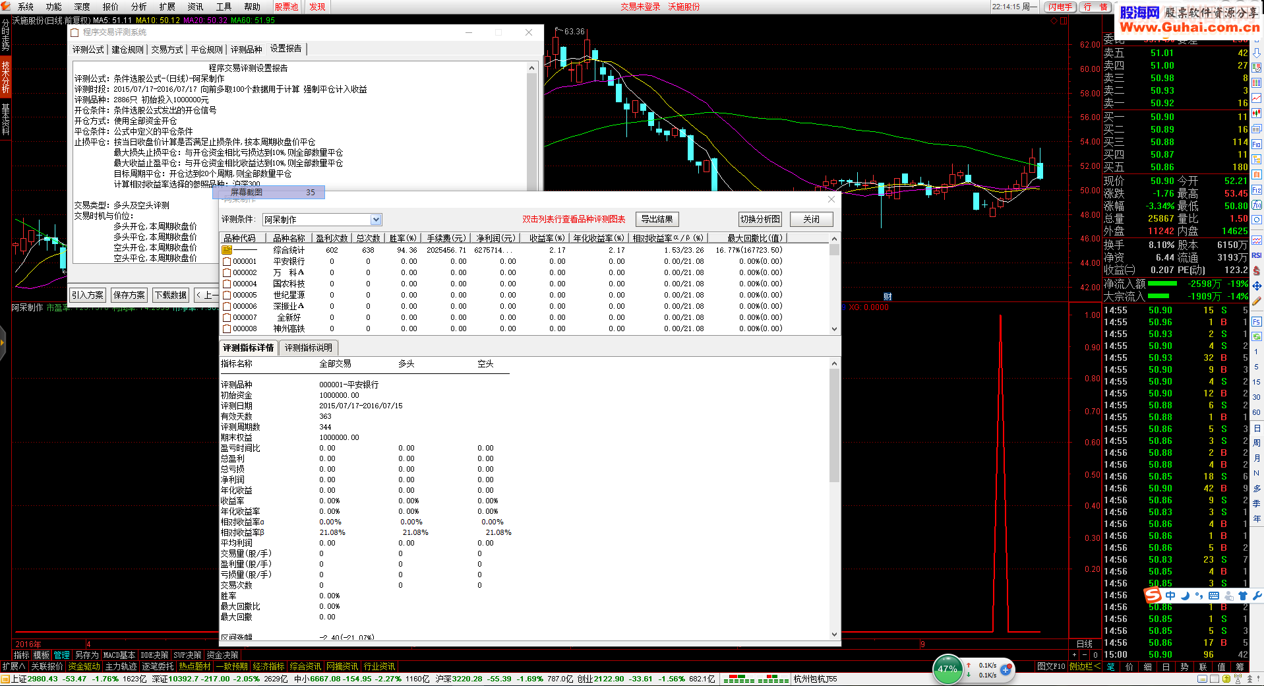The height and width of the screenshot is (686, 1264).
Task: Click the folder icon in 综合统计 row
Action: coord(227,250)
